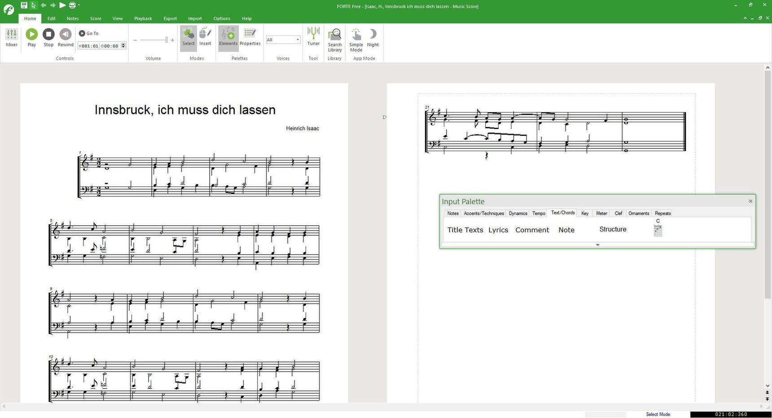Screen dimensions: 772x418
Task: Open the Options ribbon tab
Action: click(x=222, y=18)
